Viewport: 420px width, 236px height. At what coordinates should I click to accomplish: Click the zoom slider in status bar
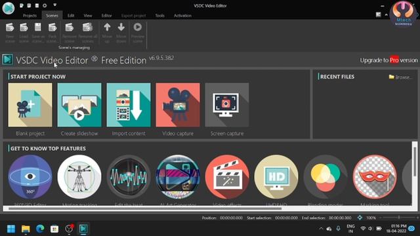point(399,218)
